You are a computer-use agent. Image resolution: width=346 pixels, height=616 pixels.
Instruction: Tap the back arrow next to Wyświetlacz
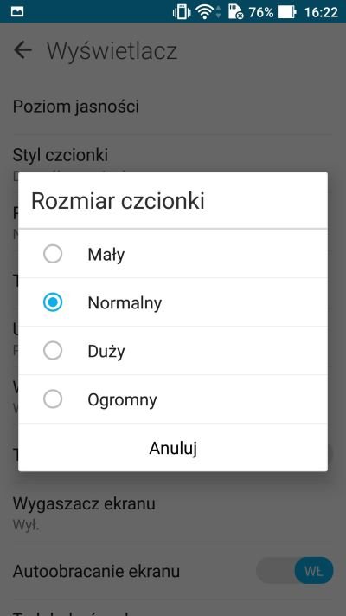click(x=22, y=50)
